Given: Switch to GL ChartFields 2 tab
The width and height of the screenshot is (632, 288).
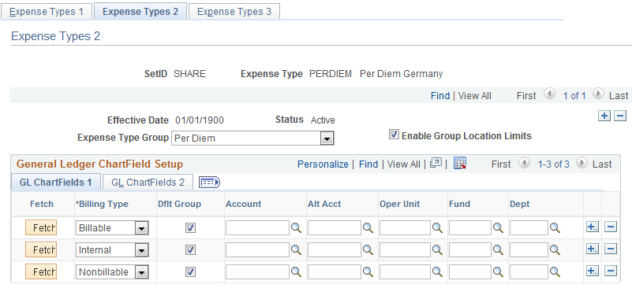Looking at the screenshot, I should (x=148, y=183).
